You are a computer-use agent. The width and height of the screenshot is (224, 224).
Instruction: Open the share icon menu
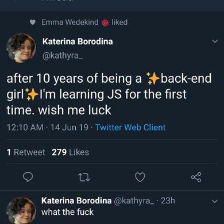coord(196,177)
